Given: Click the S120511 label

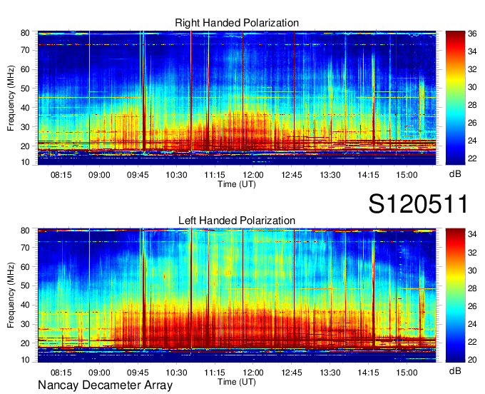Looking at the screenshot, I should click(418, 204).
